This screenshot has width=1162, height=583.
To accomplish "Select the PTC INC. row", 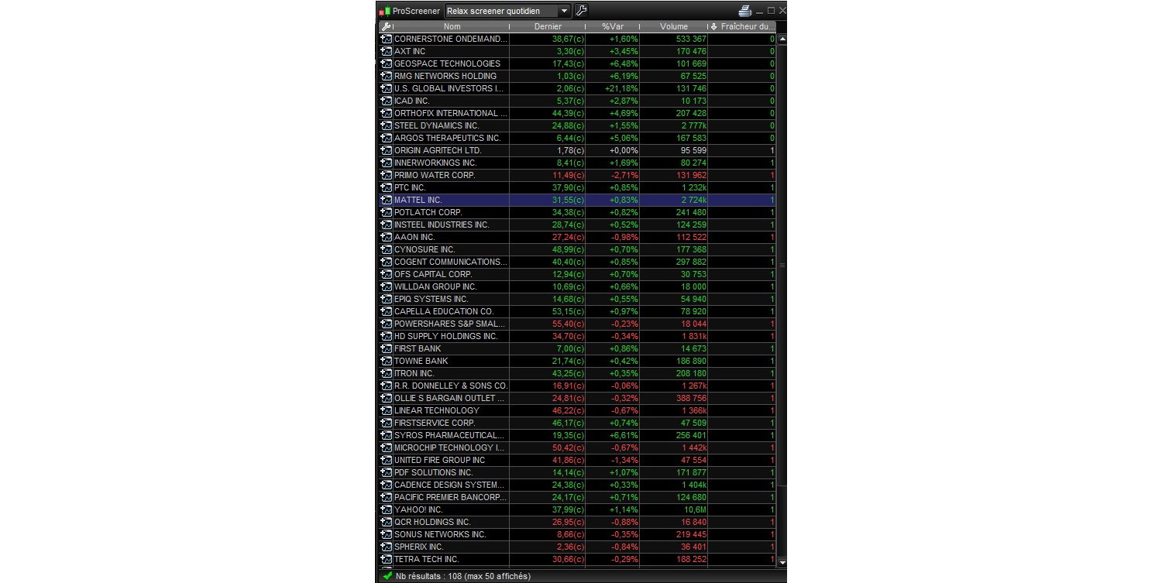I will coord(578,187).
